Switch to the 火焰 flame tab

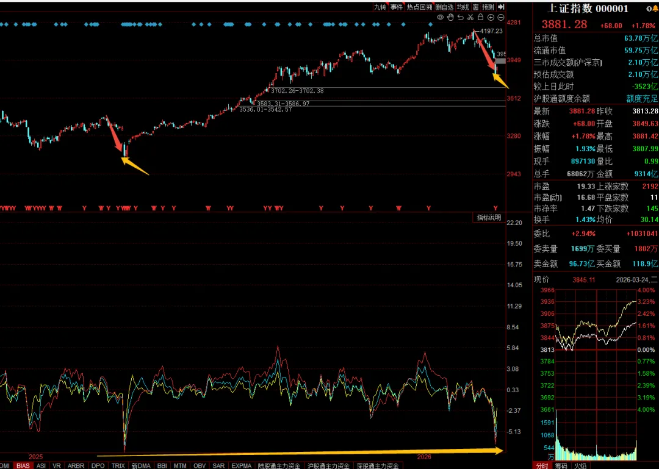tap(580, 465)
